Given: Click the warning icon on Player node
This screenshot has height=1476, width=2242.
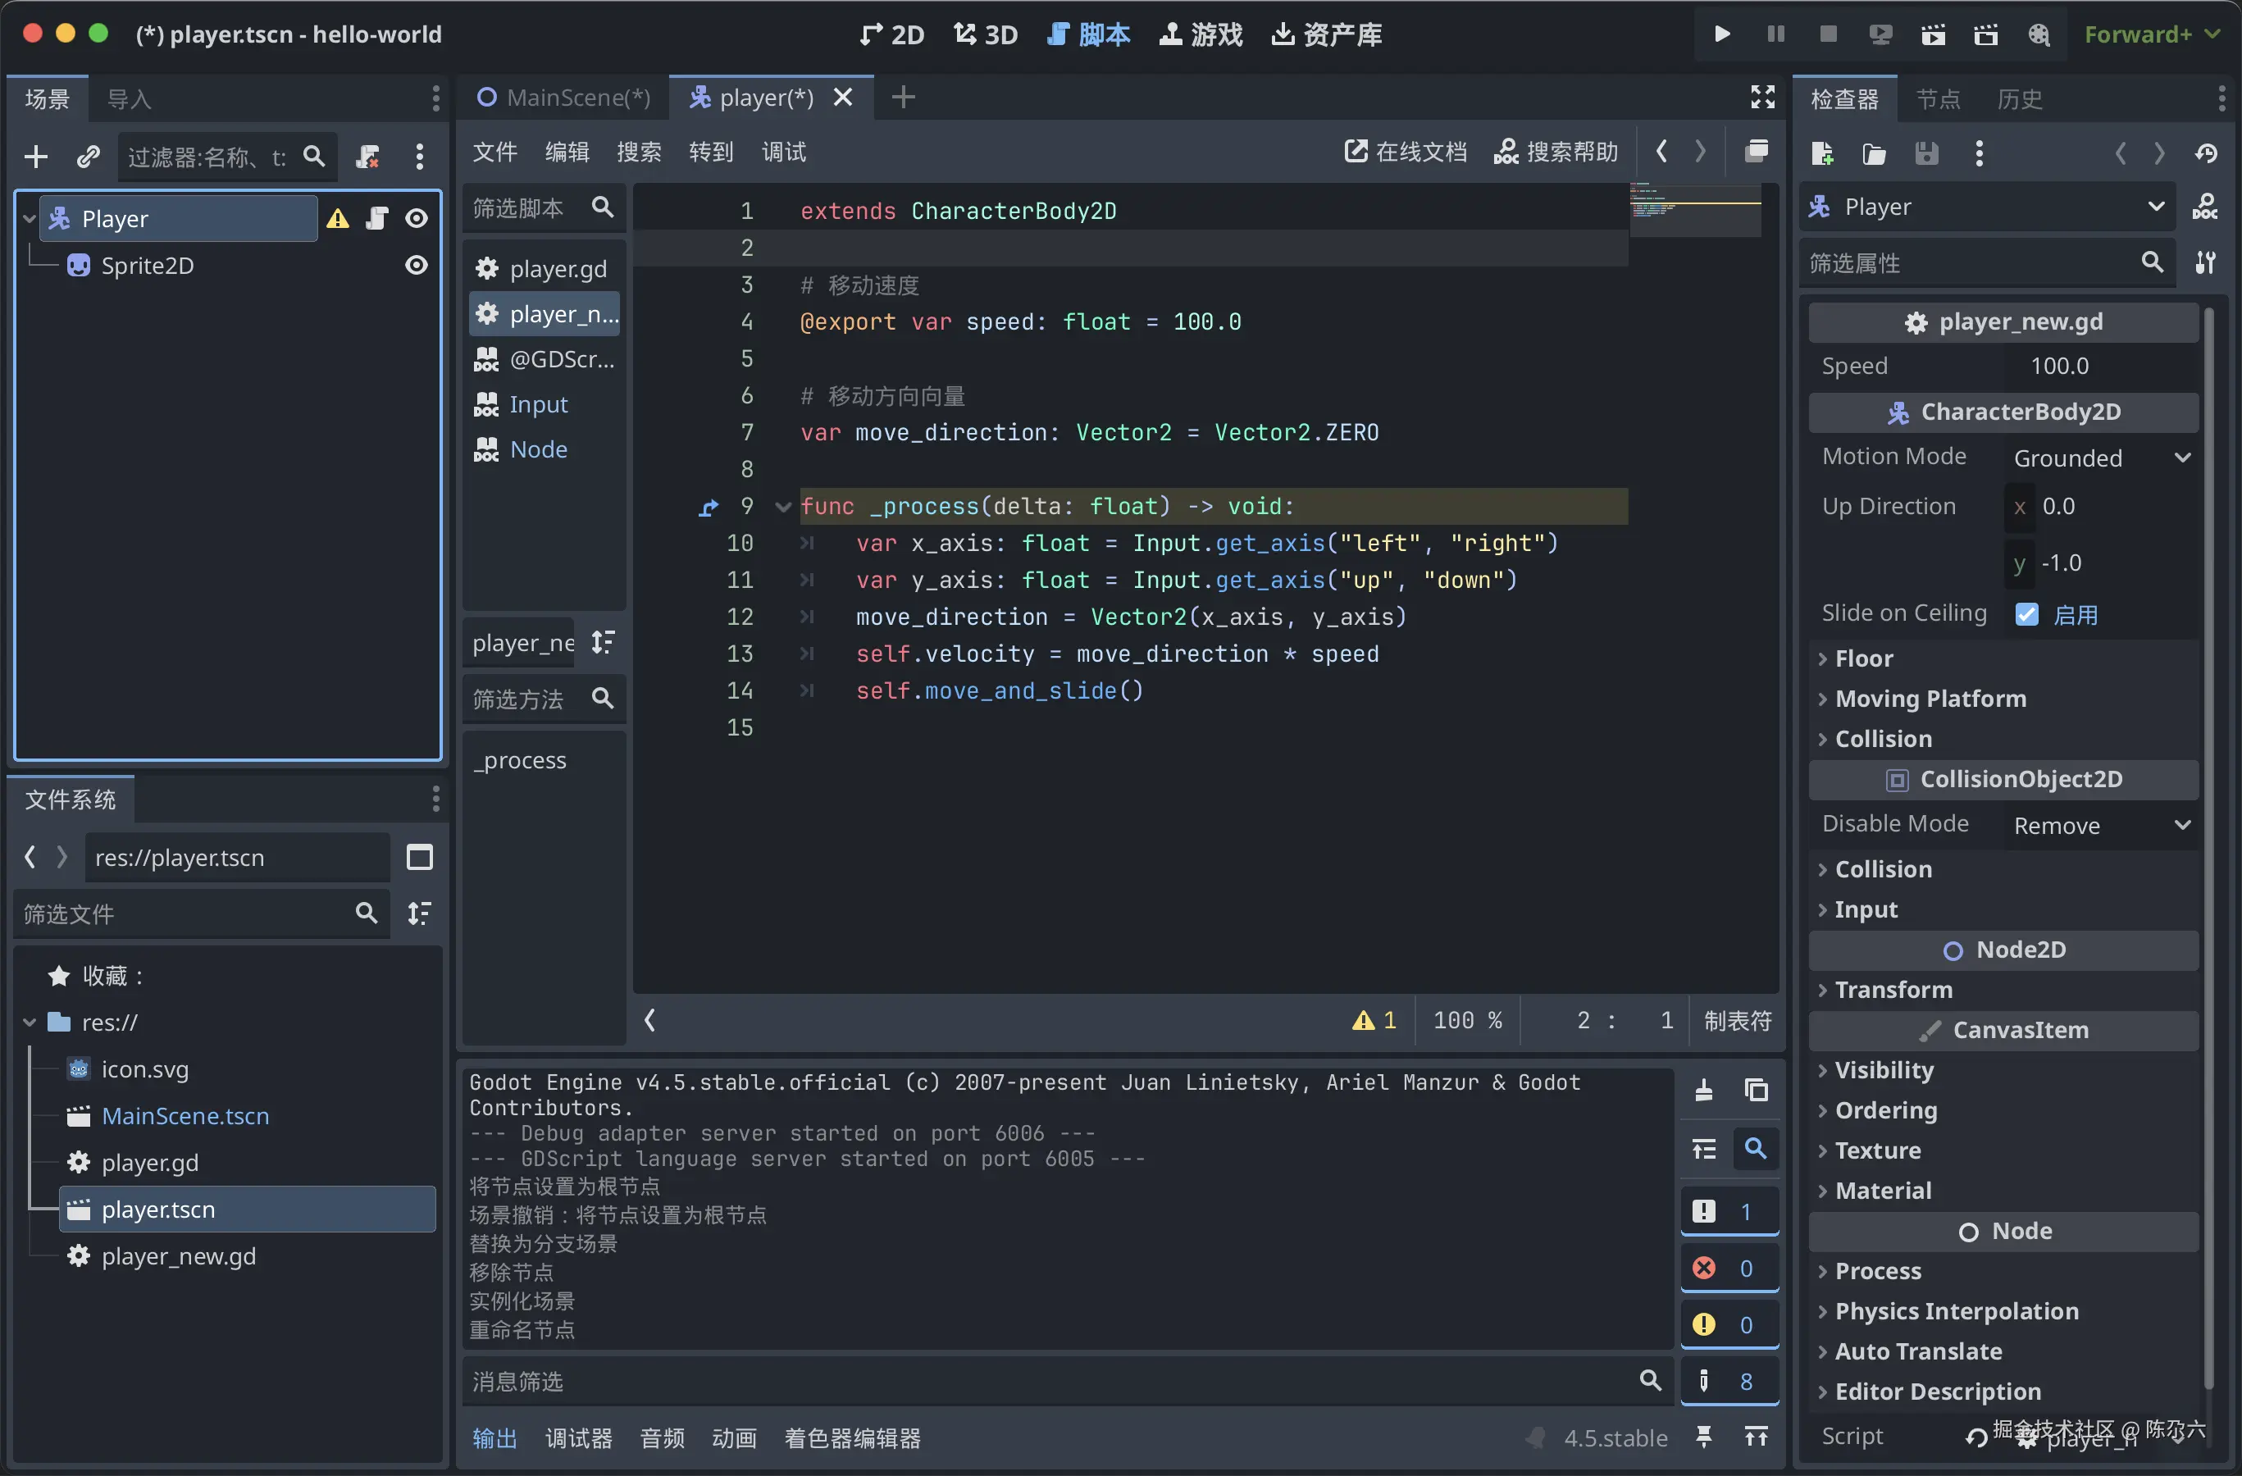Looking at the screenshot, I should [337, 218].
